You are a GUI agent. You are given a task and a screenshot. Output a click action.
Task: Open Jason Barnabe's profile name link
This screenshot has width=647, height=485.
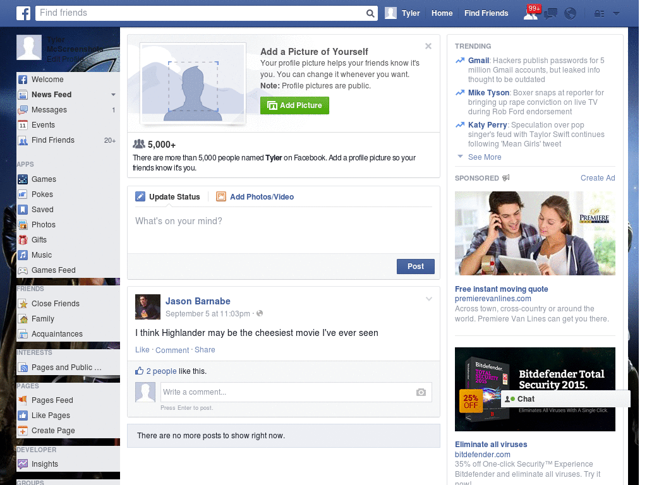click(198, 301)
